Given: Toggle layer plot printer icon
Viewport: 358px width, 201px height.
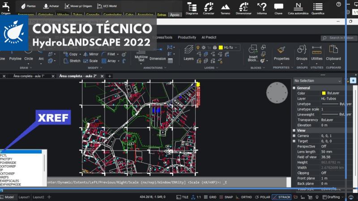Looking at the screenshot, I should (215, 47).
